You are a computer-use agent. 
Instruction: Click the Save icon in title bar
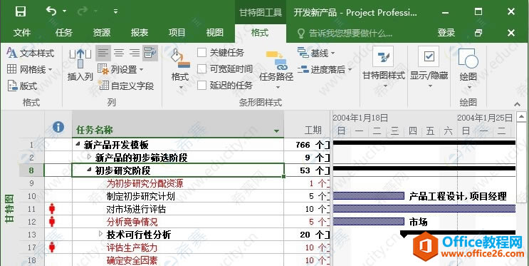(21, 12)
